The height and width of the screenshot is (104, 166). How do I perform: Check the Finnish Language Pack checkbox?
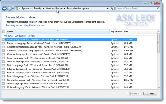point(4,73)
